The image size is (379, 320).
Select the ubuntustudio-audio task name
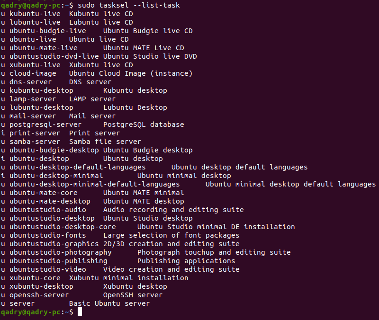tap(48, 210)
